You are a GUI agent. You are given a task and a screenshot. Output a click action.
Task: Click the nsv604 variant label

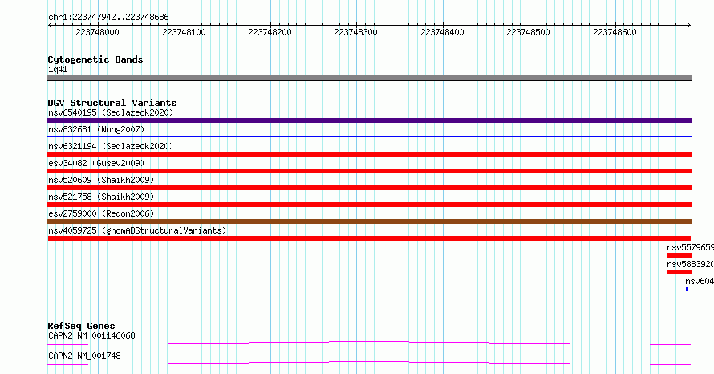coord(700,281)
